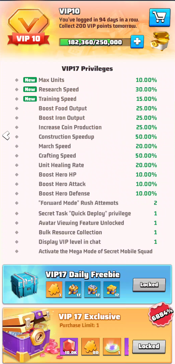Click Locked button on VIP 17 Exclusive
Image resolution: width=175 pixels, height=364 pixels.
(149, 347)
